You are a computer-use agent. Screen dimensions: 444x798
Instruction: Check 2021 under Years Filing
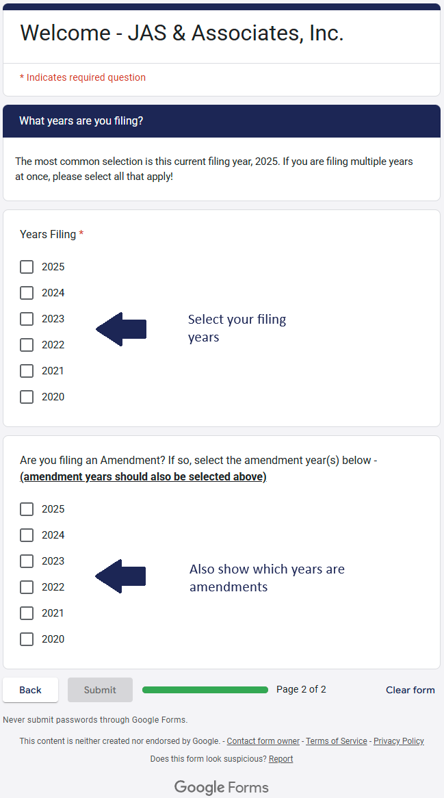coord(27,371)
